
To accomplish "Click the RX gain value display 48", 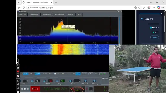I will pyautogui.click(x=63, y=81).
